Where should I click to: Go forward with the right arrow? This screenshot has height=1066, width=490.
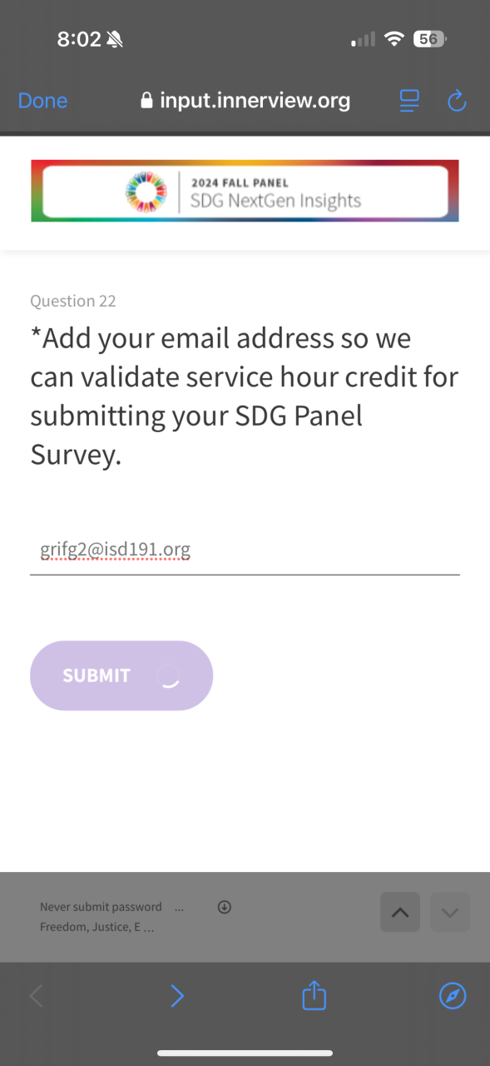coord(177,995)
